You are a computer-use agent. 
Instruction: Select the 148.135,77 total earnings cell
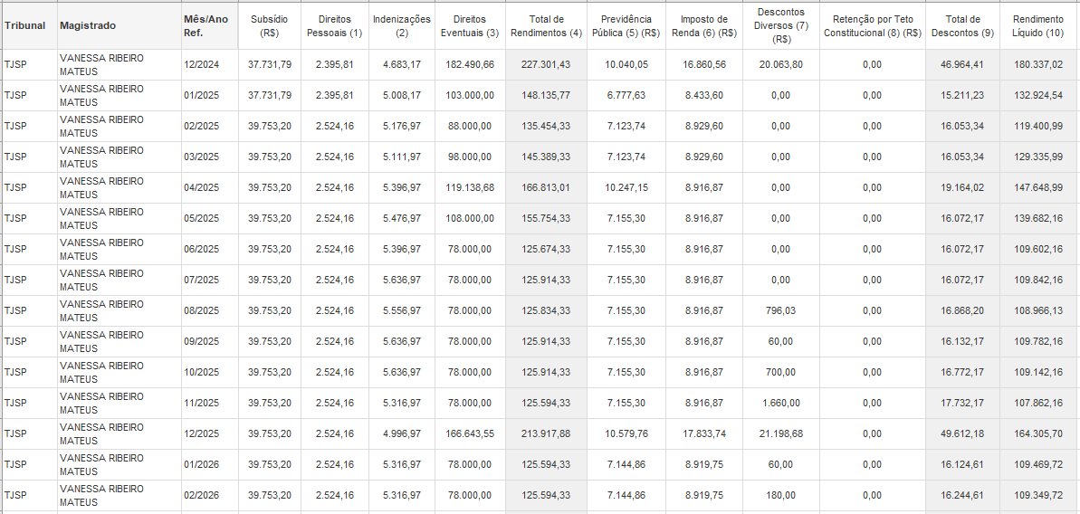click(x=546, y=96)
